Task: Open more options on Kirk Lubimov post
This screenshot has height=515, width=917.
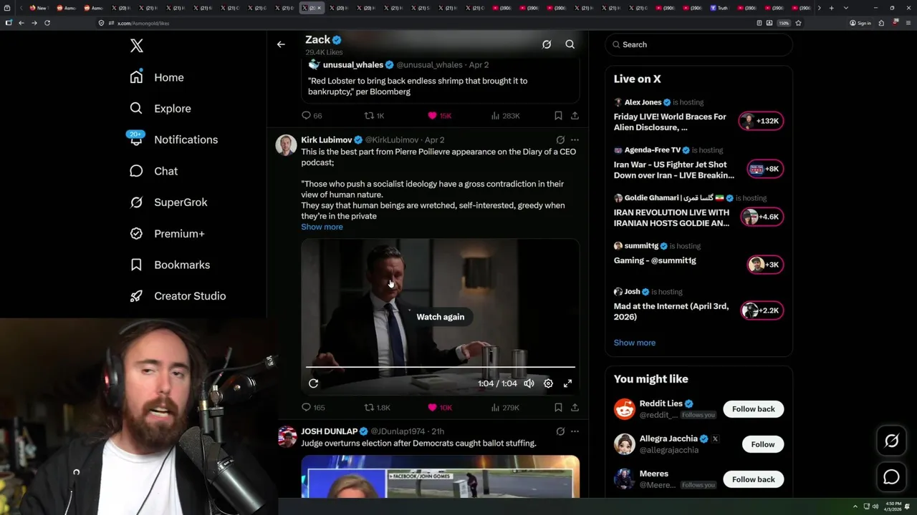Action: 575,140
